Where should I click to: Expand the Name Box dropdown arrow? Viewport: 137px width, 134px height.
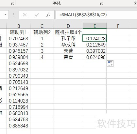pos(5,14)
